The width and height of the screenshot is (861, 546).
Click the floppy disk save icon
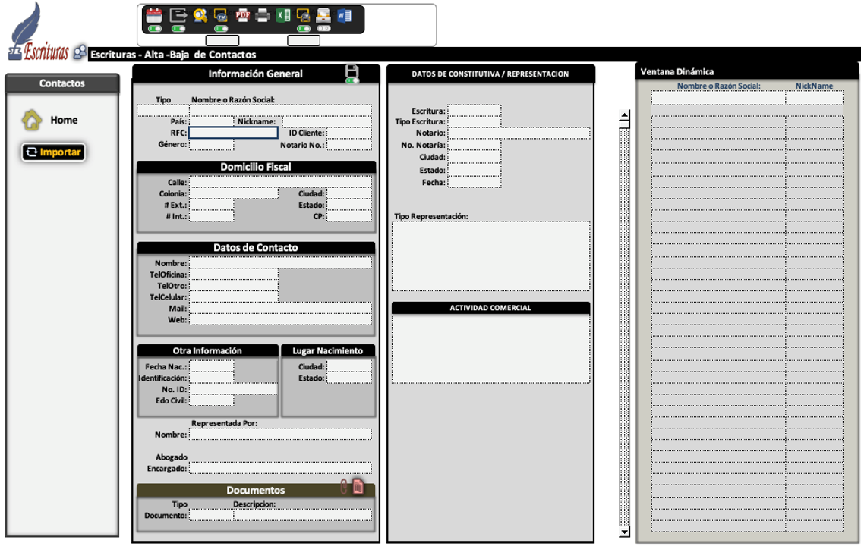(x=352, y=71)
